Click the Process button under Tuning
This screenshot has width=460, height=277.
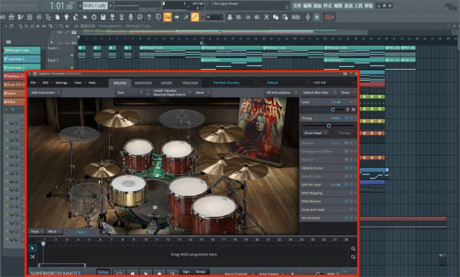tap(345, 133)
